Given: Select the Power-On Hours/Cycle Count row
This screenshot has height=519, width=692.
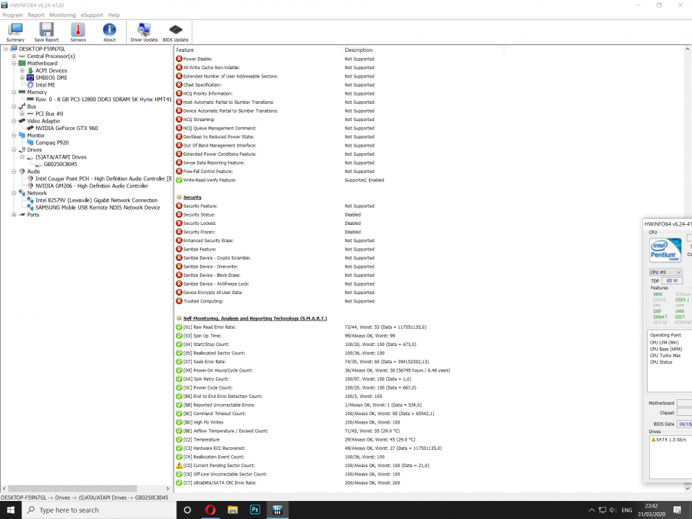Looking at the screenshot, I should (313, 370).
